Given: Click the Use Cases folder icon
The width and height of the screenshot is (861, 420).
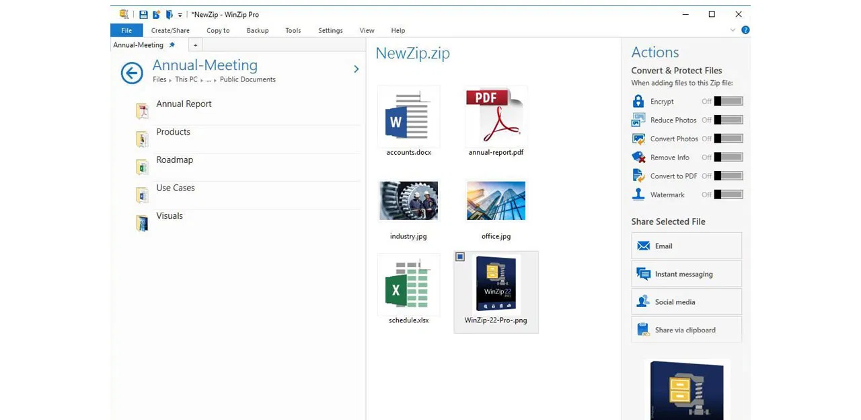Looking at the screenshot, I should click(x=141, y=195).
